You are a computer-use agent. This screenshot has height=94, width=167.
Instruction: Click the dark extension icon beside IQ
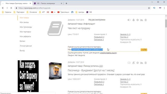coord(160,8)
